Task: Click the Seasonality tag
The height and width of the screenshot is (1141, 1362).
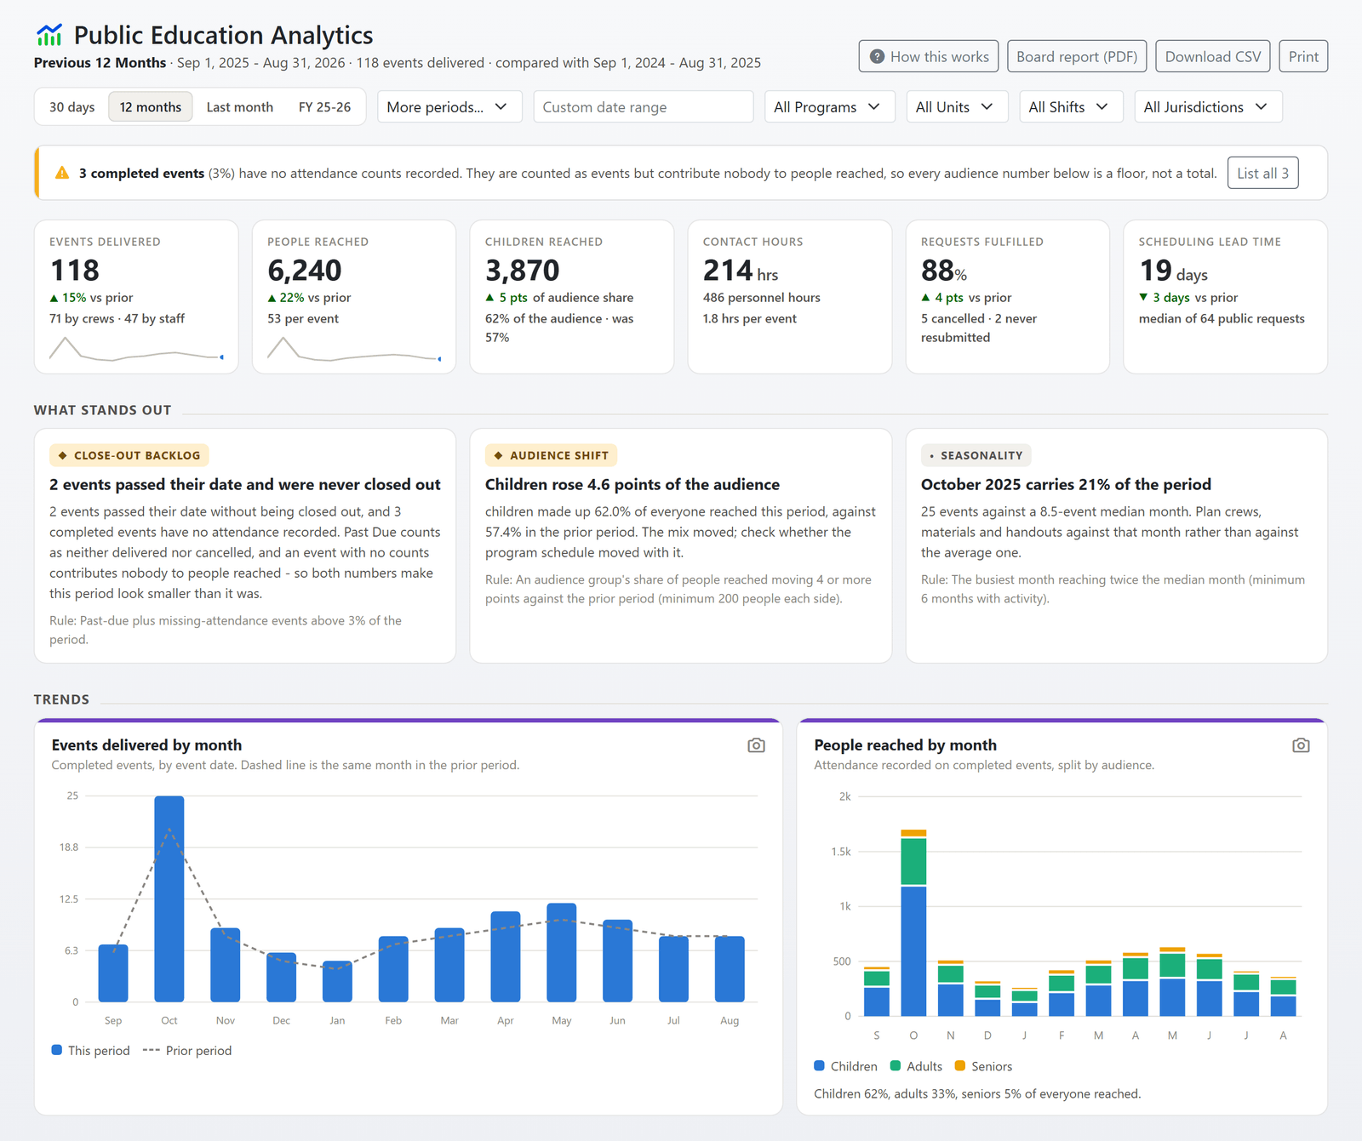Action: [976, 455]
